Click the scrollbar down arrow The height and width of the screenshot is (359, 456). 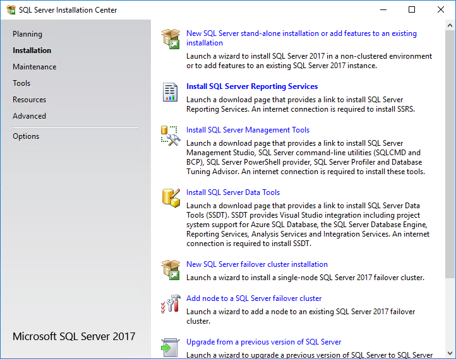[450, 353]
